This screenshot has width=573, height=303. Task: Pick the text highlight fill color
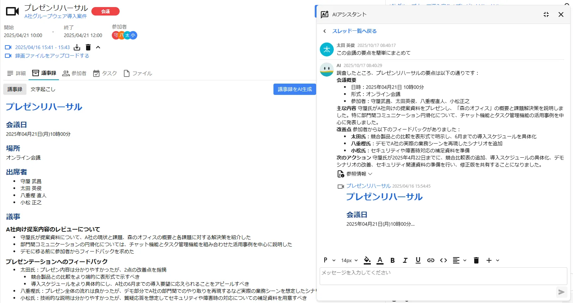point(367,260)
